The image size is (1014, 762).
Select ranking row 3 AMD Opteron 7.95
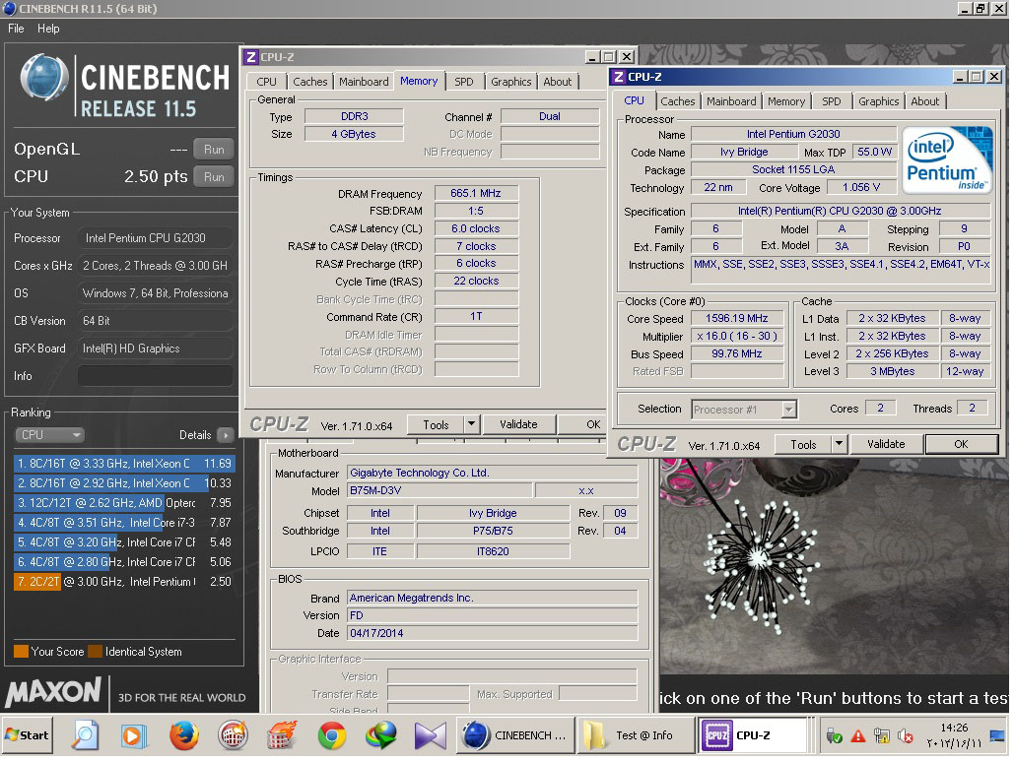click(124, 503)
